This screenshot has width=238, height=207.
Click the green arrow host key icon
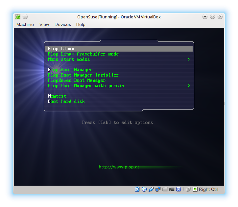[x=195, y=189]
